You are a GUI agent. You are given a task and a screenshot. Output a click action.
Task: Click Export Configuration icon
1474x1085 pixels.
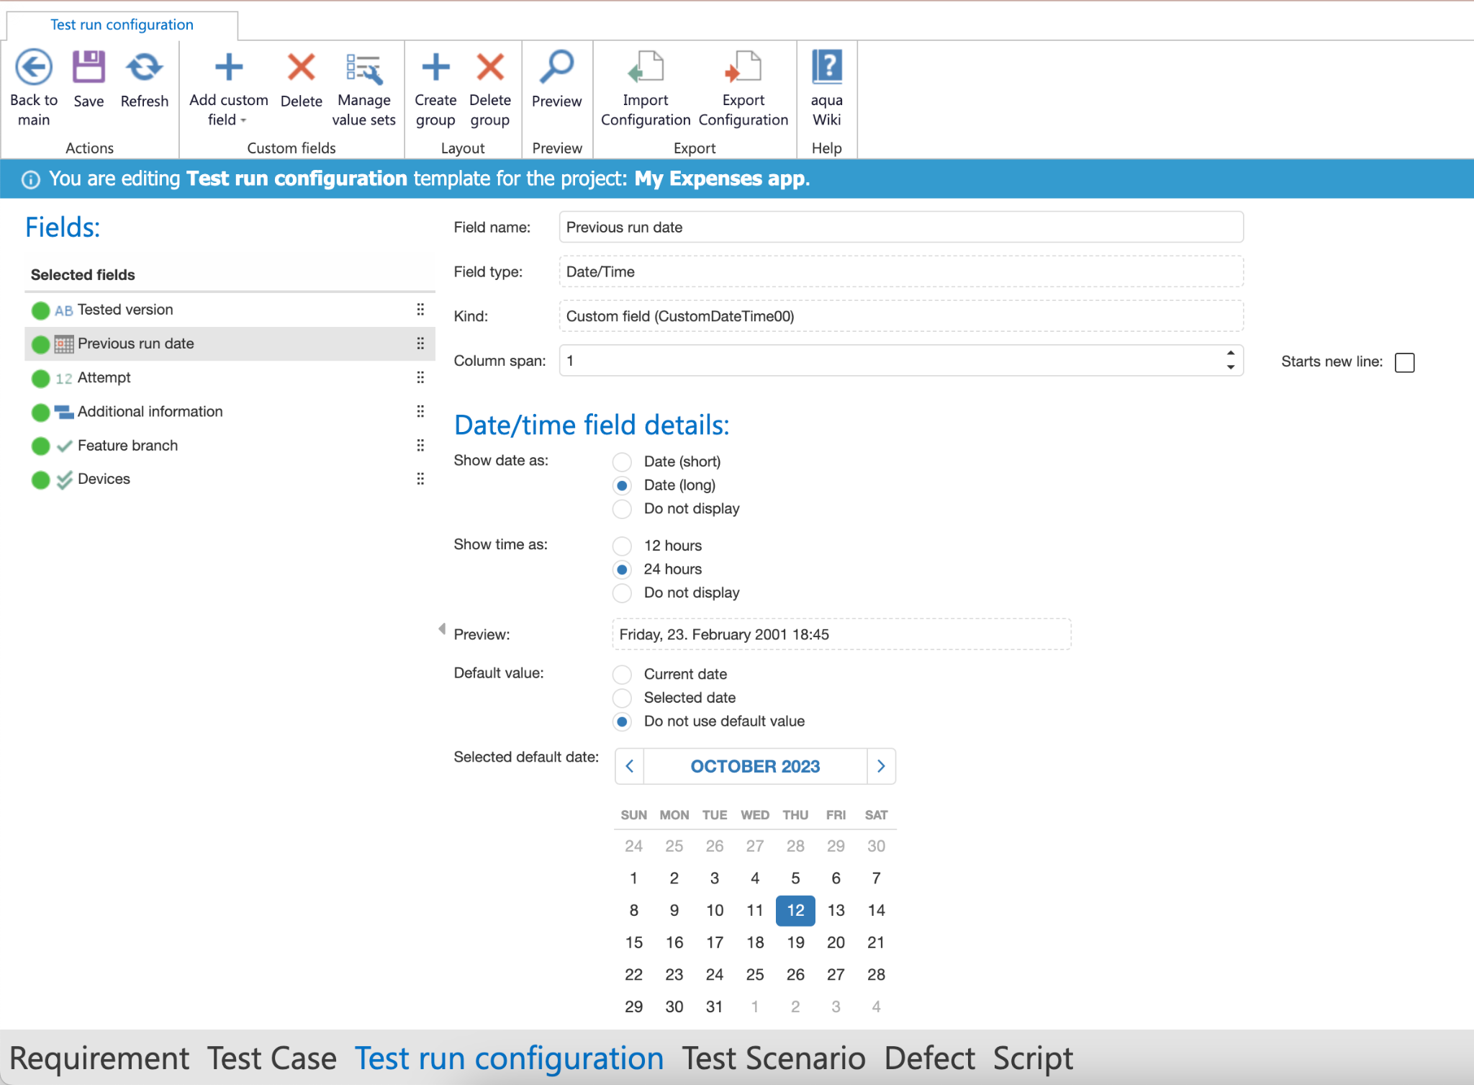pos(743,68)
